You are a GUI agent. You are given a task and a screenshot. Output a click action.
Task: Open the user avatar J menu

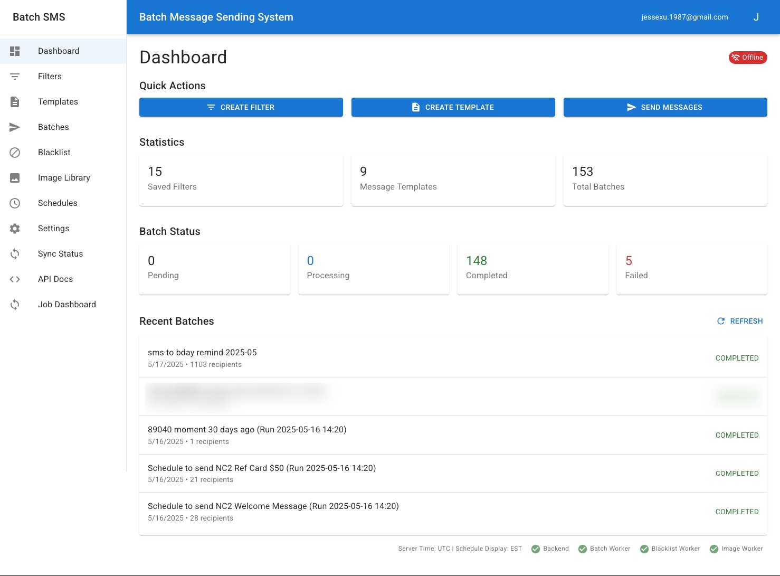[x=756, y=17]
